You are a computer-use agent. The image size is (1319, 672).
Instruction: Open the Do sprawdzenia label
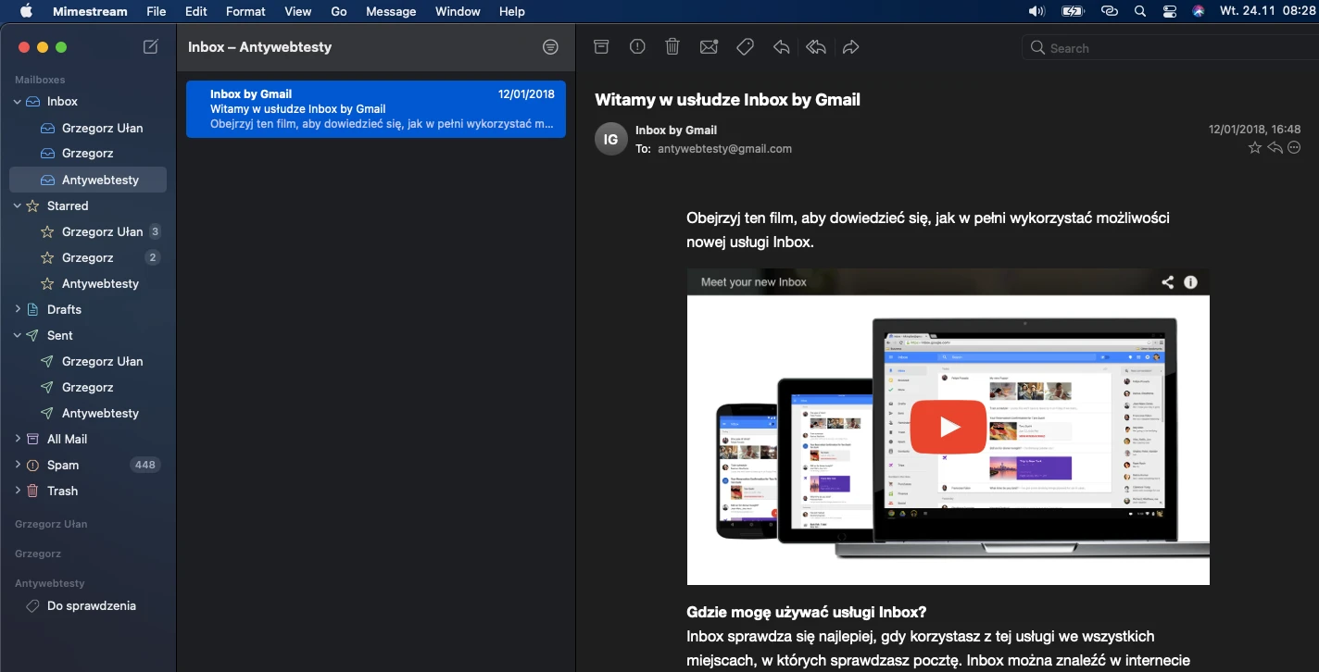(90, 605)
